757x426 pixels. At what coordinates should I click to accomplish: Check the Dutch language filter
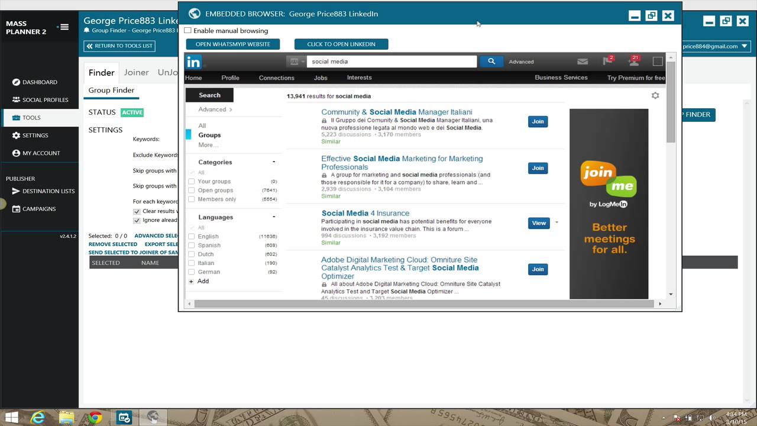pos(192,254)
